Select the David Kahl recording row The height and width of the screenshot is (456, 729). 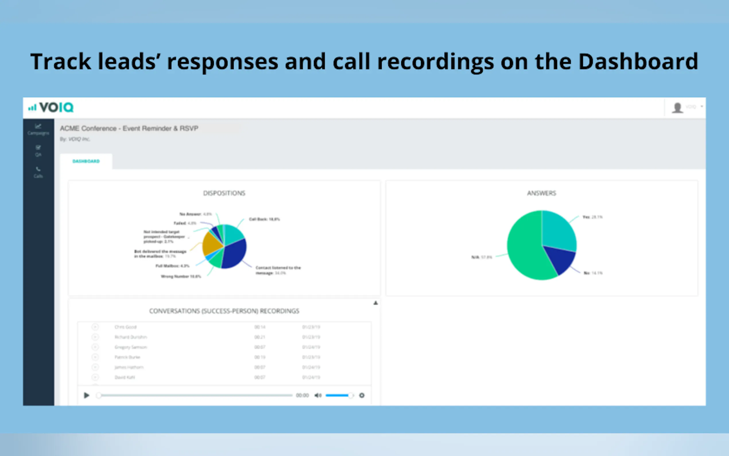click(x=125, y=377)
